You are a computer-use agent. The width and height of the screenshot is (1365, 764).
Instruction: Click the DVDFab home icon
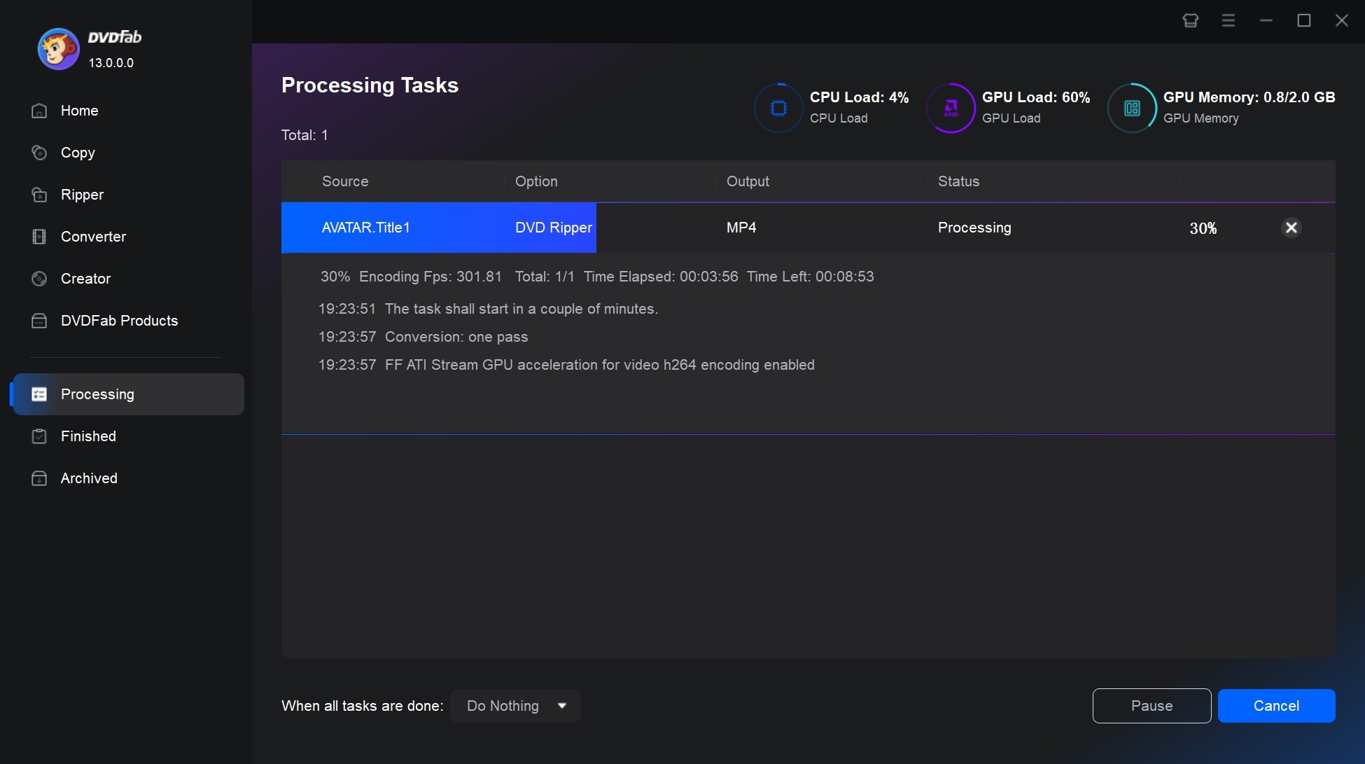click(38, 110)
